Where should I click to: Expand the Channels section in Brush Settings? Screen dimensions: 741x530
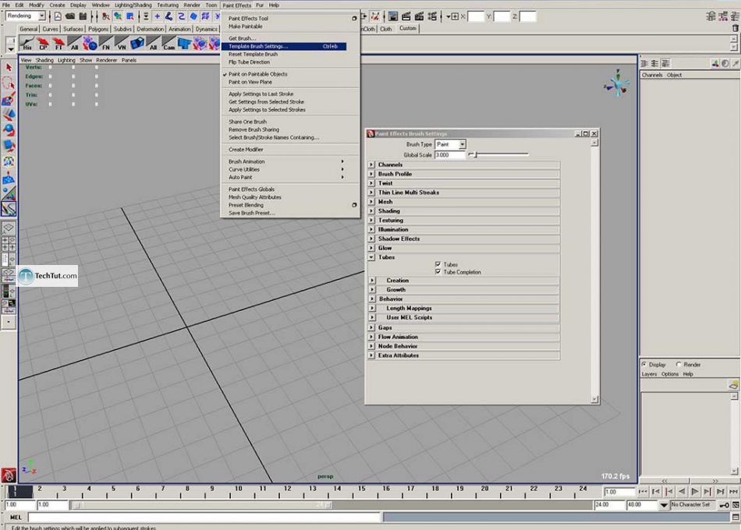coord(371,165)
